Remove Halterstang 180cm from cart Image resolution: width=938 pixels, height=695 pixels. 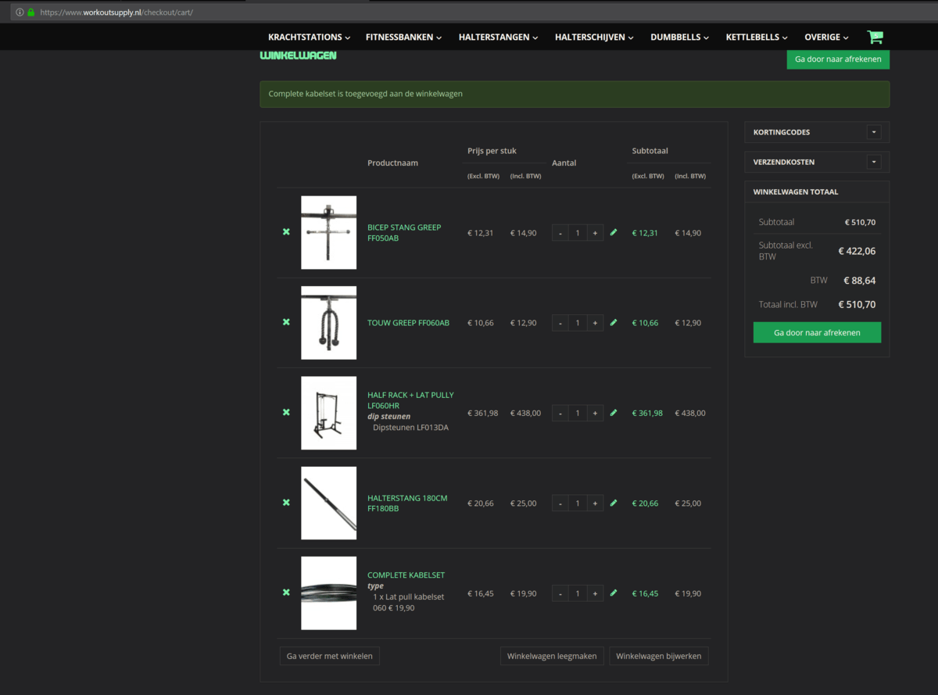point(286,503)
